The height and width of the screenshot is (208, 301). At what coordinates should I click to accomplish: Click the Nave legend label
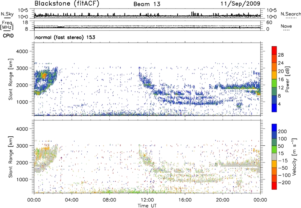click(x=286, y=26)
